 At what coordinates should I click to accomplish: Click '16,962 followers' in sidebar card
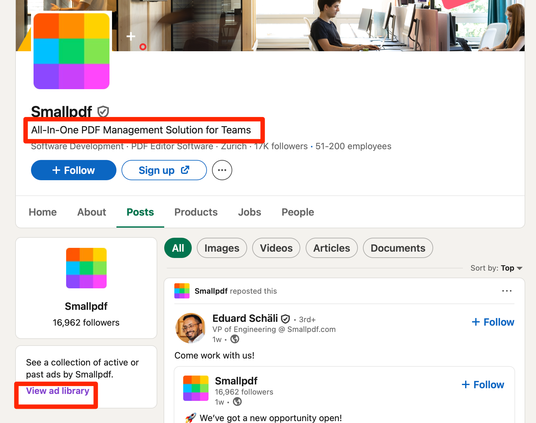click(x=86, y=322)
